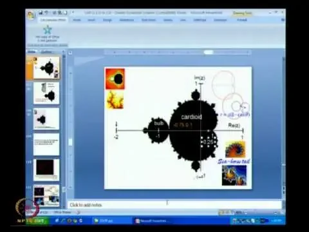Open the Home ribbon tab
The width and height of the screenshot is (309, 232).
77,20
